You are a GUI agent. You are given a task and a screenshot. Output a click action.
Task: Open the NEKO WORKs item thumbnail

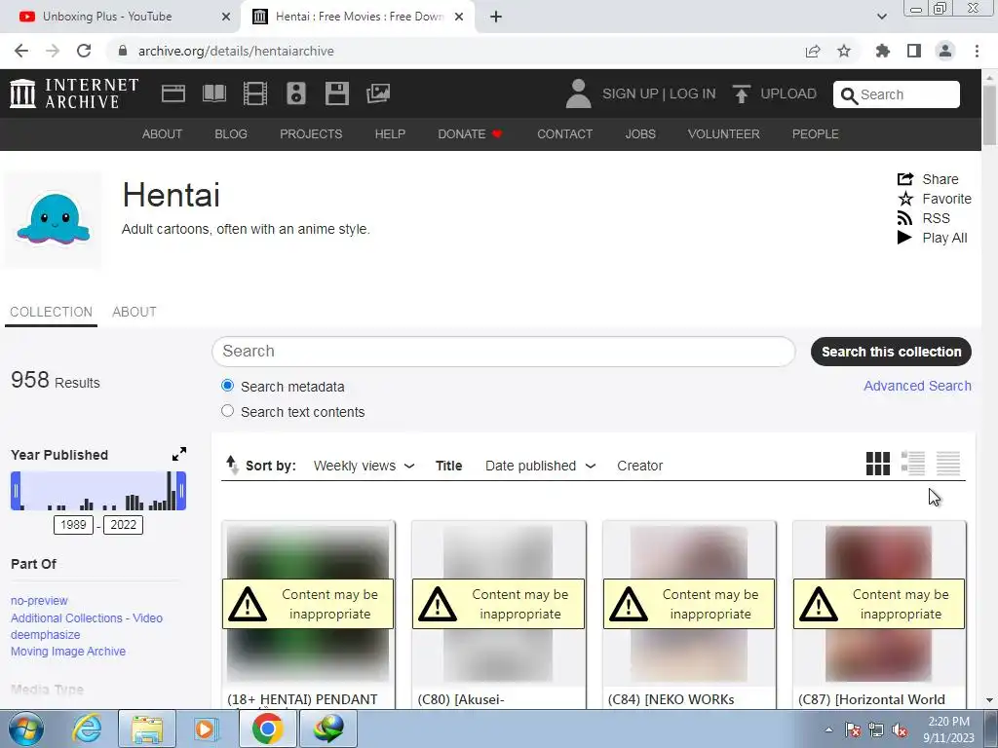[x=689, y=603]
